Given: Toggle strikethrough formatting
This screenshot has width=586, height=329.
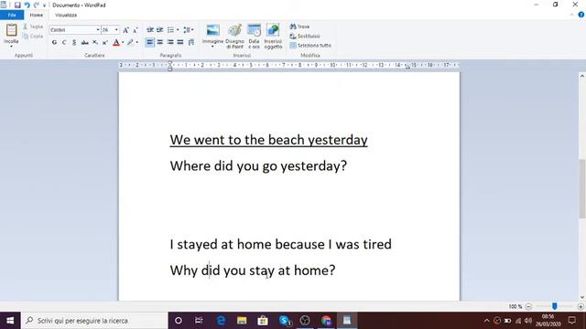Looking at the screenshot, I should (85, 43).
